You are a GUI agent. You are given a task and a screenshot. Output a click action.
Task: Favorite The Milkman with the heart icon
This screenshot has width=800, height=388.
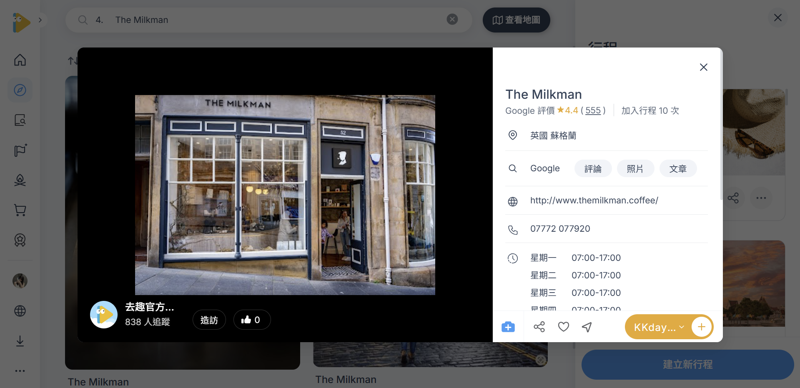563,327
